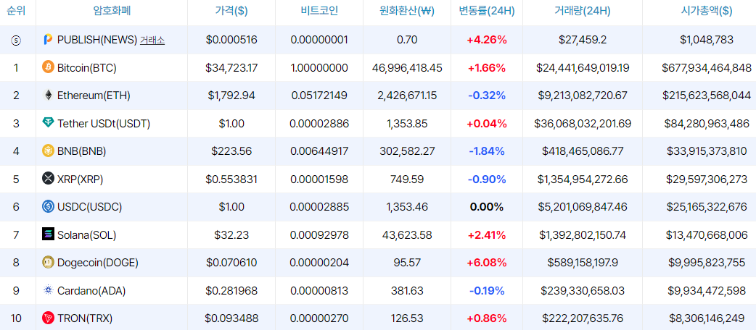Click the 암호화폐 column header
This screenshot has width=756, height=330.
(112, 12)
